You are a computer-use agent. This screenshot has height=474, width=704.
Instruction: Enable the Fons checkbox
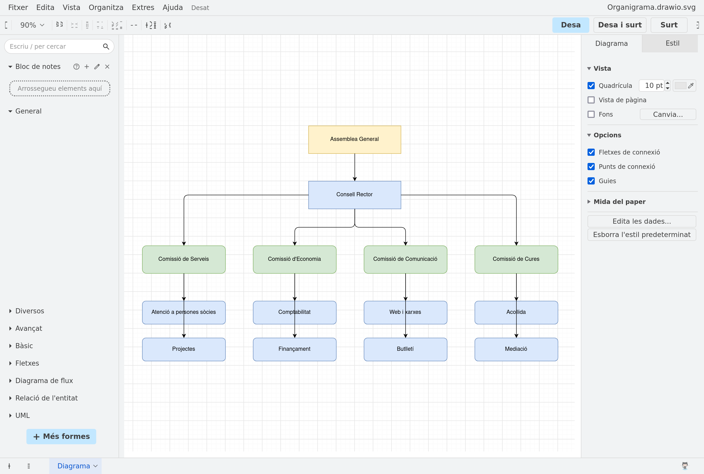[591, 114]
